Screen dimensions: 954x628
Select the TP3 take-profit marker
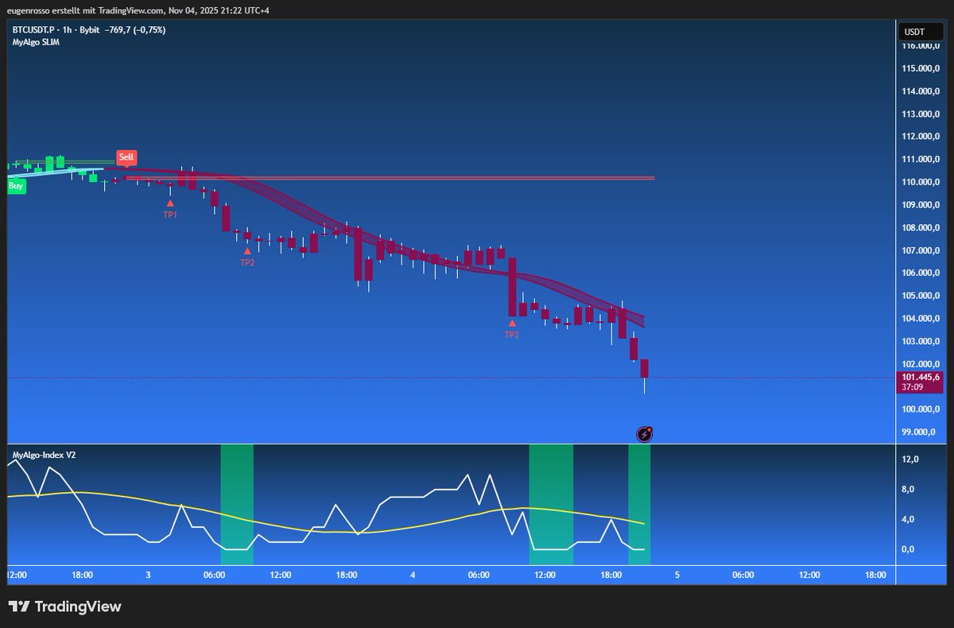coord(512,330)
